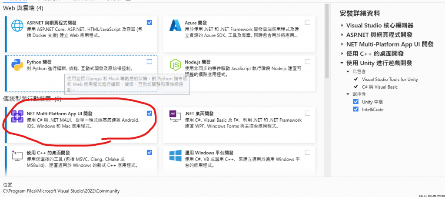This screenshot has height=197, width=445.
Task: Click the .NET desktop development icon
Action: (176, 117)
